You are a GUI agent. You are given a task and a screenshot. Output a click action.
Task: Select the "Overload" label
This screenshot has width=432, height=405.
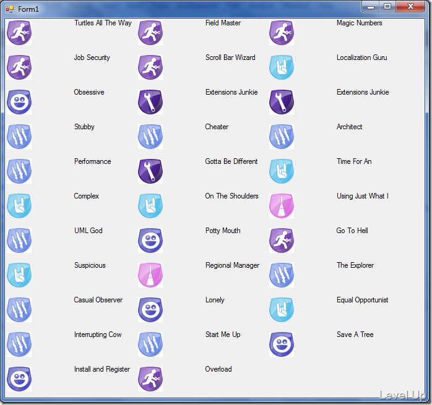click(x=218, y=369)
